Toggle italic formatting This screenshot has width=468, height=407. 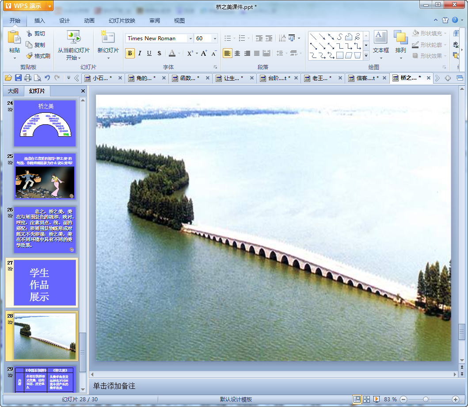[139, 53]
